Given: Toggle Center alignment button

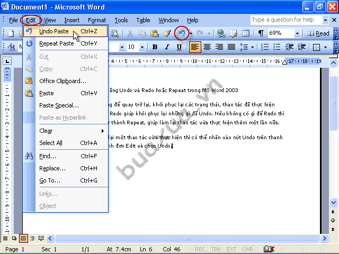Looking at the screenshot, I should pos(207,47).
